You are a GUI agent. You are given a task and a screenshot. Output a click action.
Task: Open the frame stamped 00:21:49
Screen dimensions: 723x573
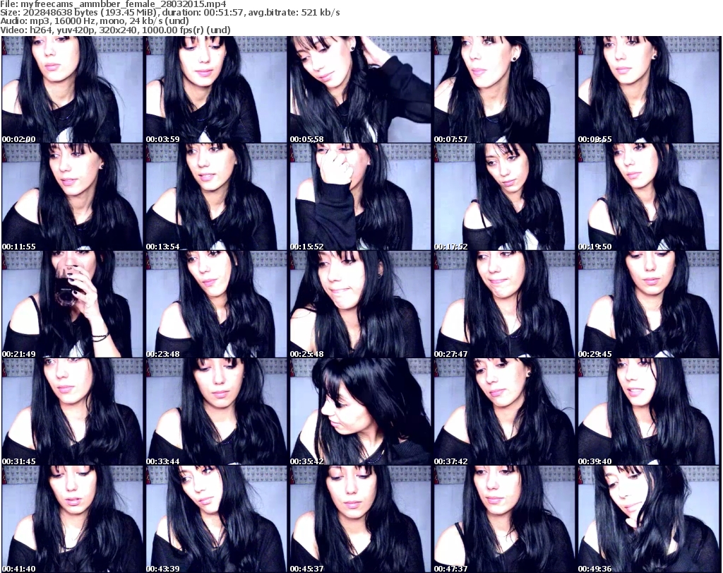73,305
